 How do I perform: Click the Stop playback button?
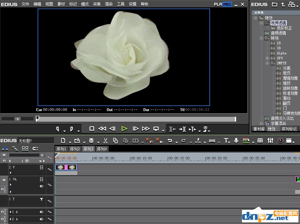(x=92, y=129)
